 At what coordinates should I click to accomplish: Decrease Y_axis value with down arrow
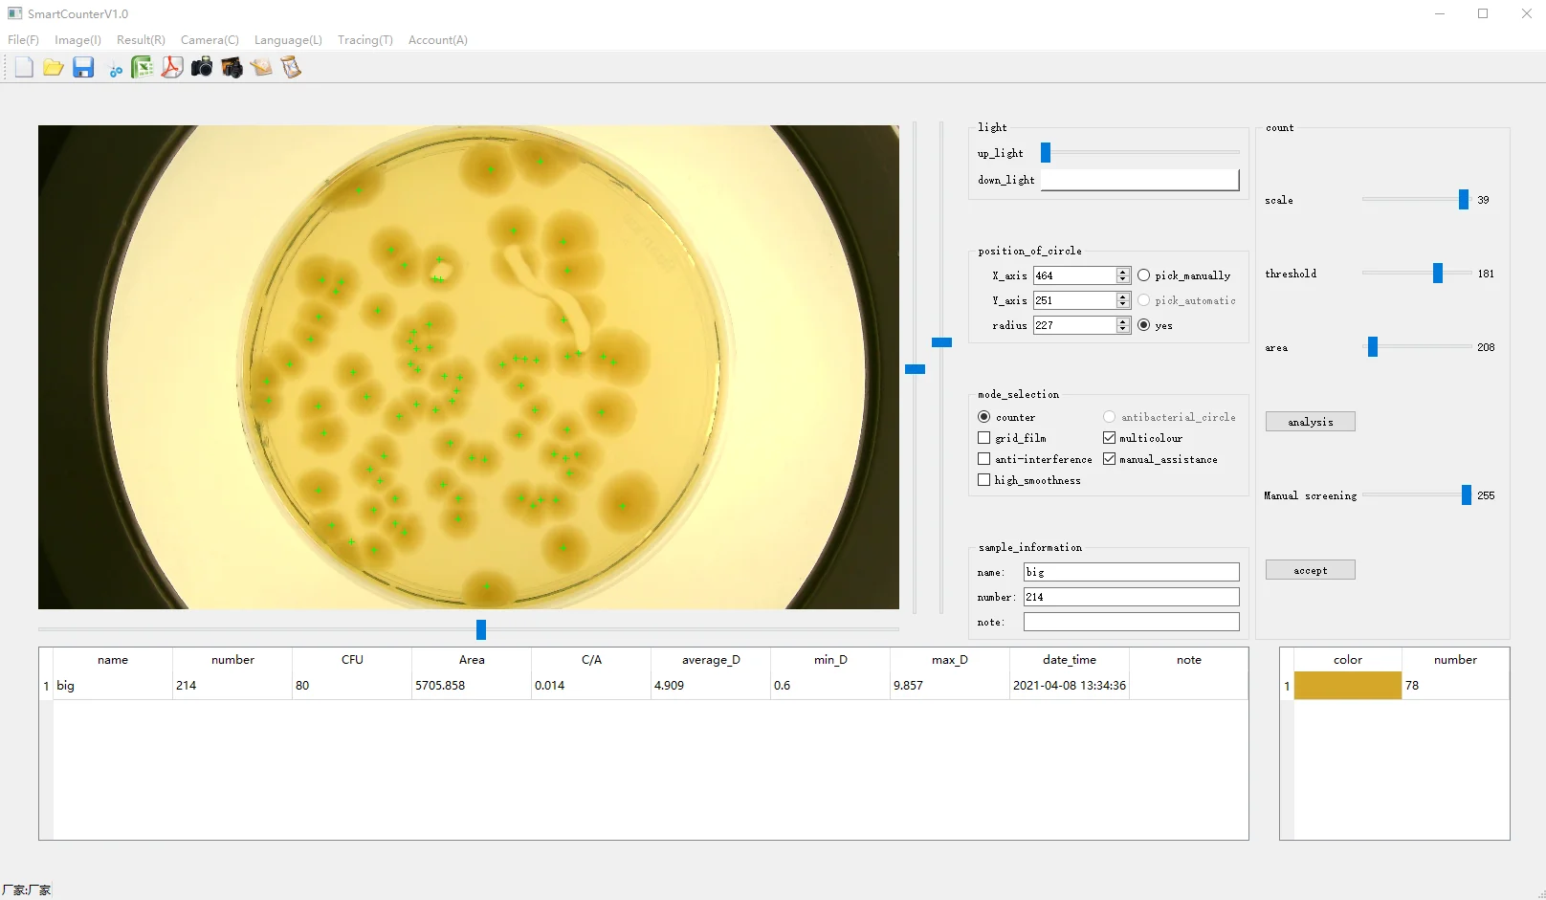click(x=1123, y=304)
